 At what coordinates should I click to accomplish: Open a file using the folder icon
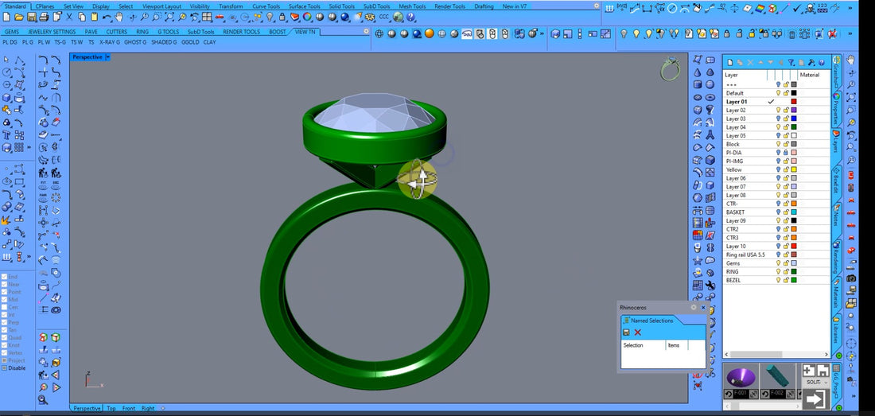tap(19, 17)
